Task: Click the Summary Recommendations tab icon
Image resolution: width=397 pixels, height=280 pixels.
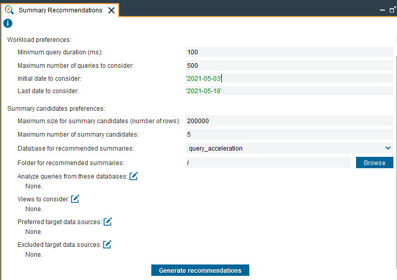Action: click(x=9, y=10)
